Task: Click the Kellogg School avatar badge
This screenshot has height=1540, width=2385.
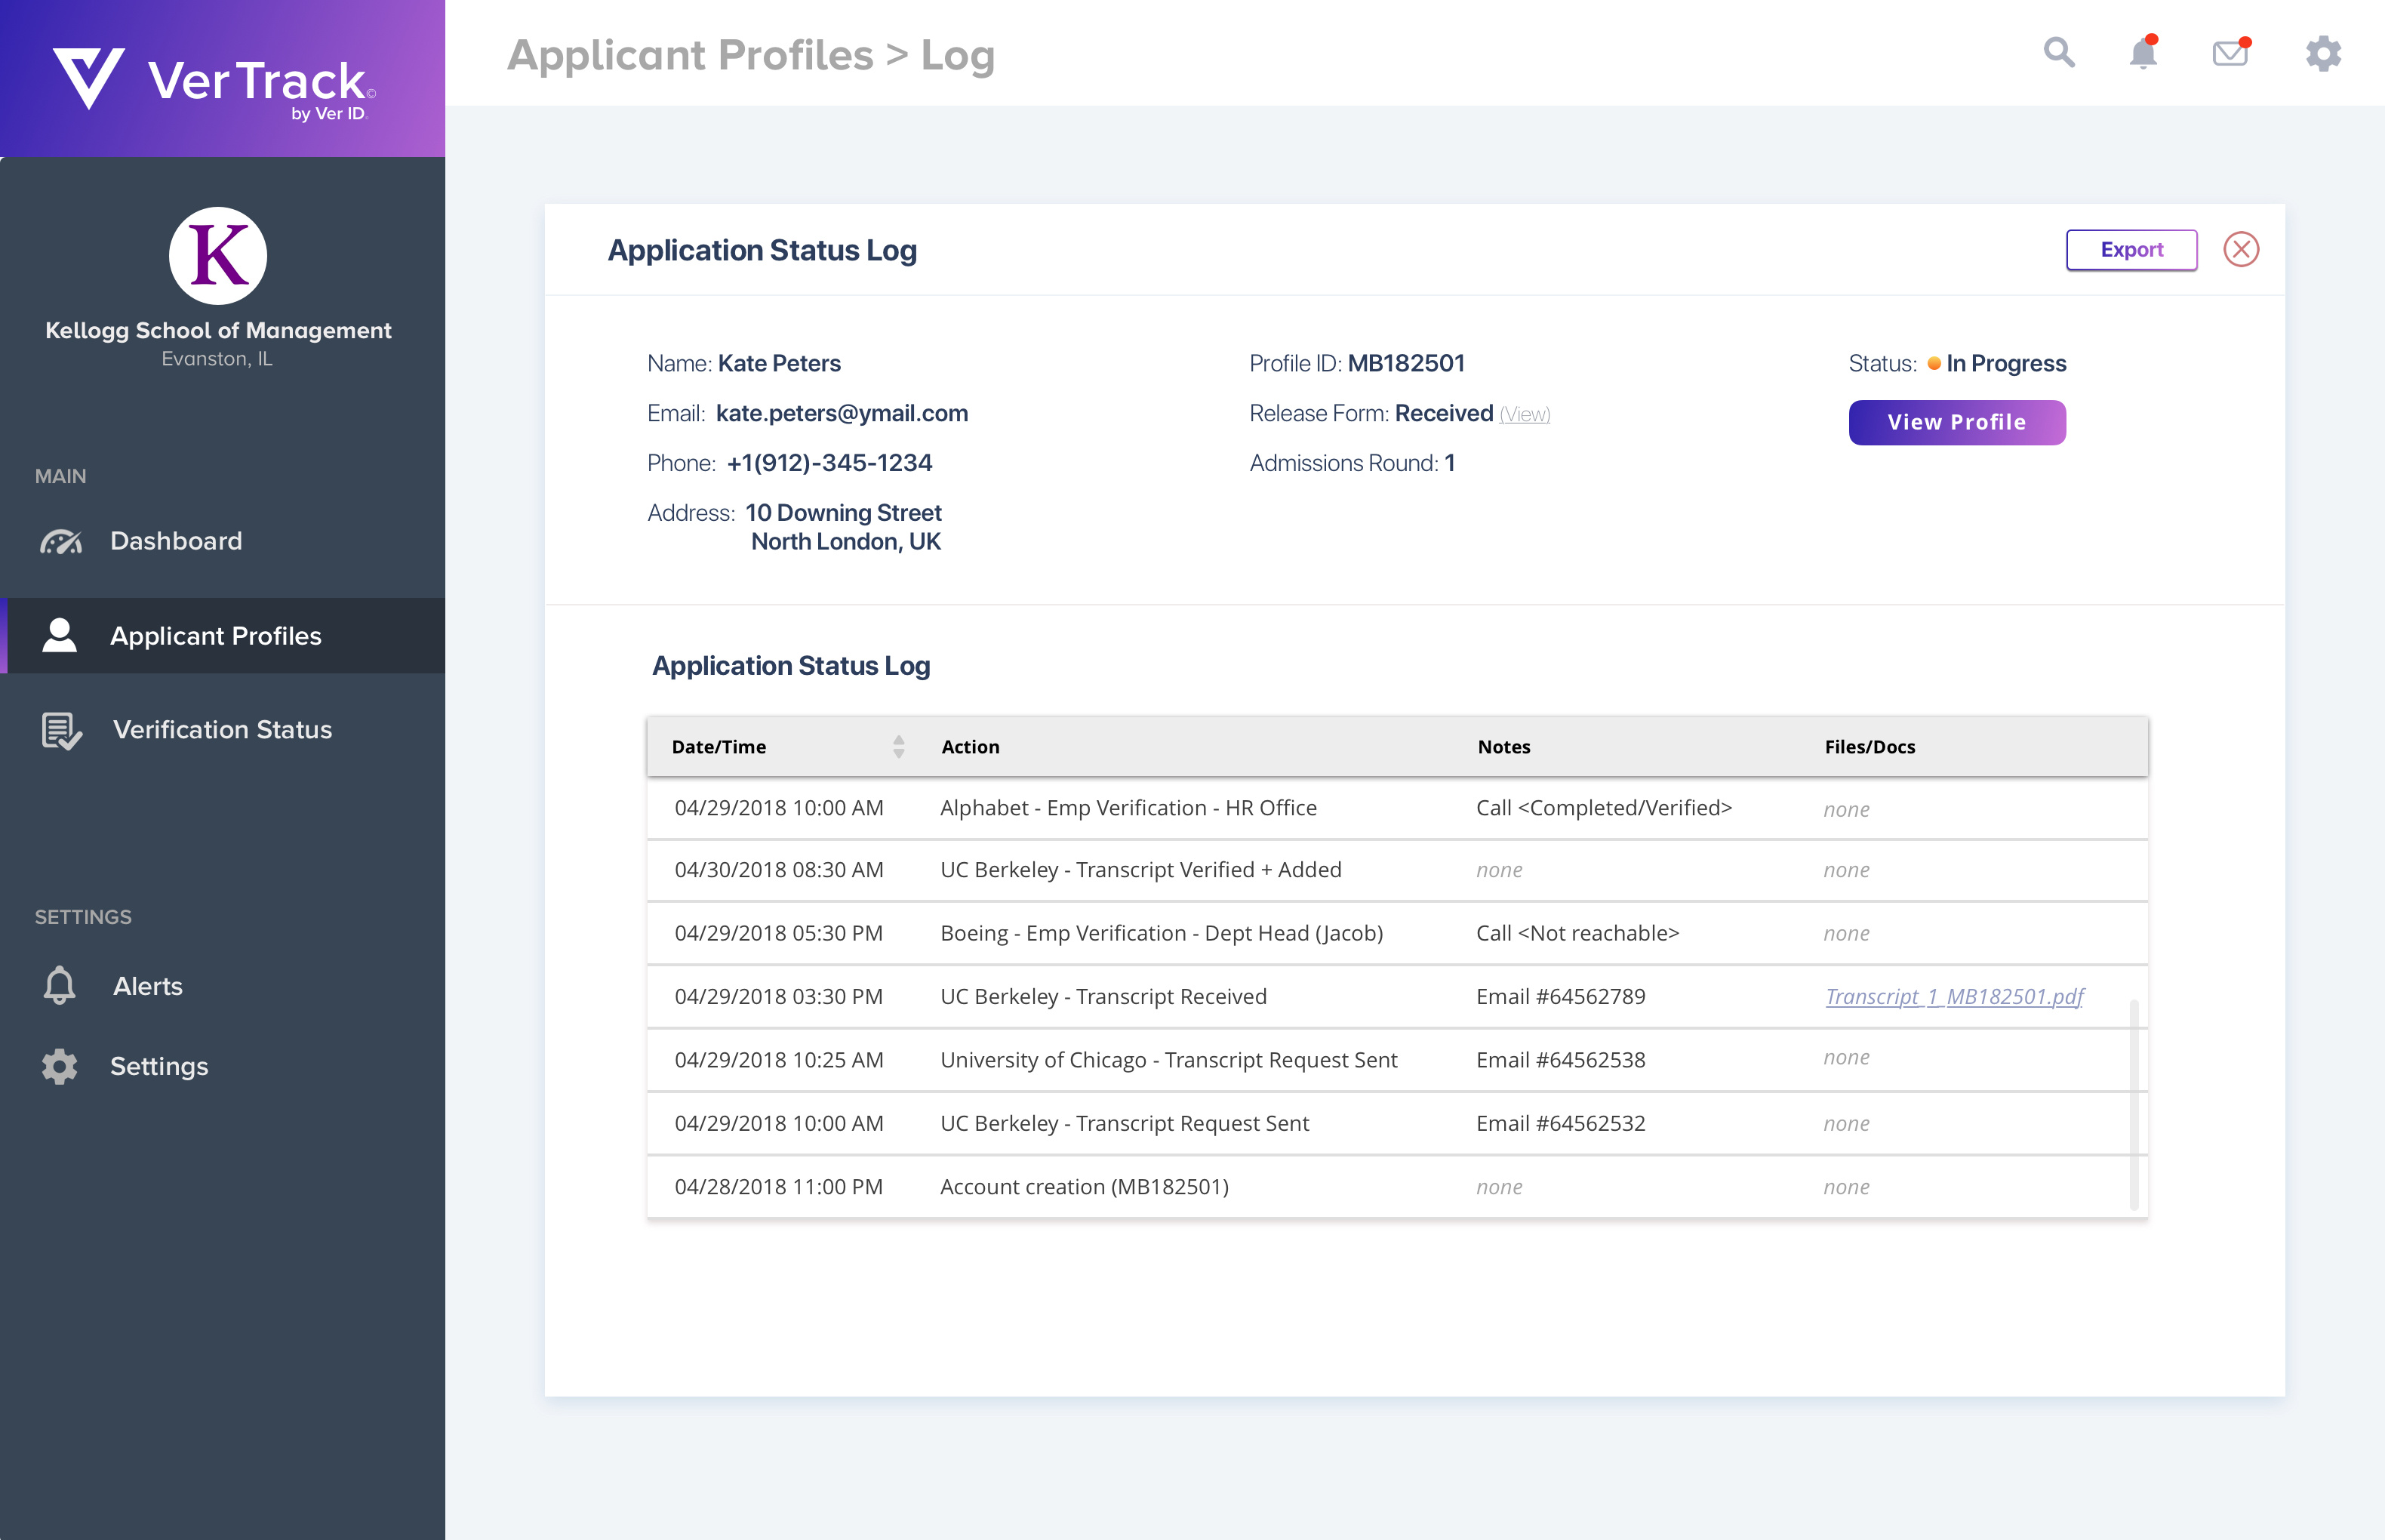Action: coord(217,256)
